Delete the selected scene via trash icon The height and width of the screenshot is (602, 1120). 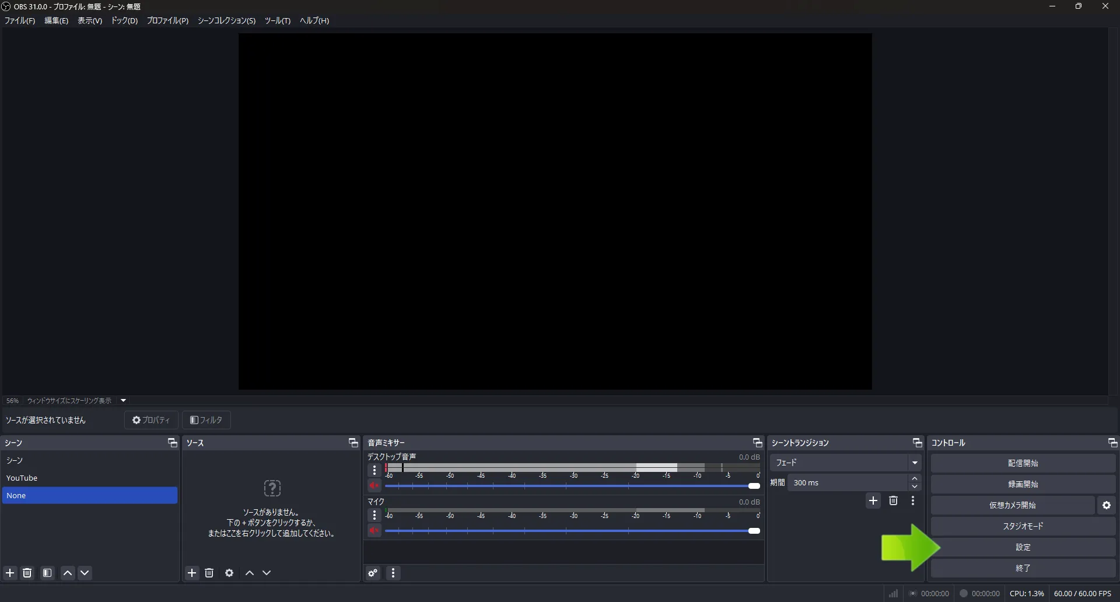(x=27, y=573)
